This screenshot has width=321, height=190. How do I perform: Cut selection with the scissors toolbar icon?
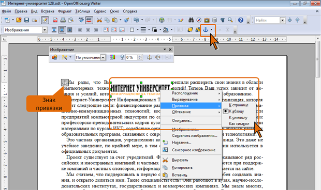99,20
